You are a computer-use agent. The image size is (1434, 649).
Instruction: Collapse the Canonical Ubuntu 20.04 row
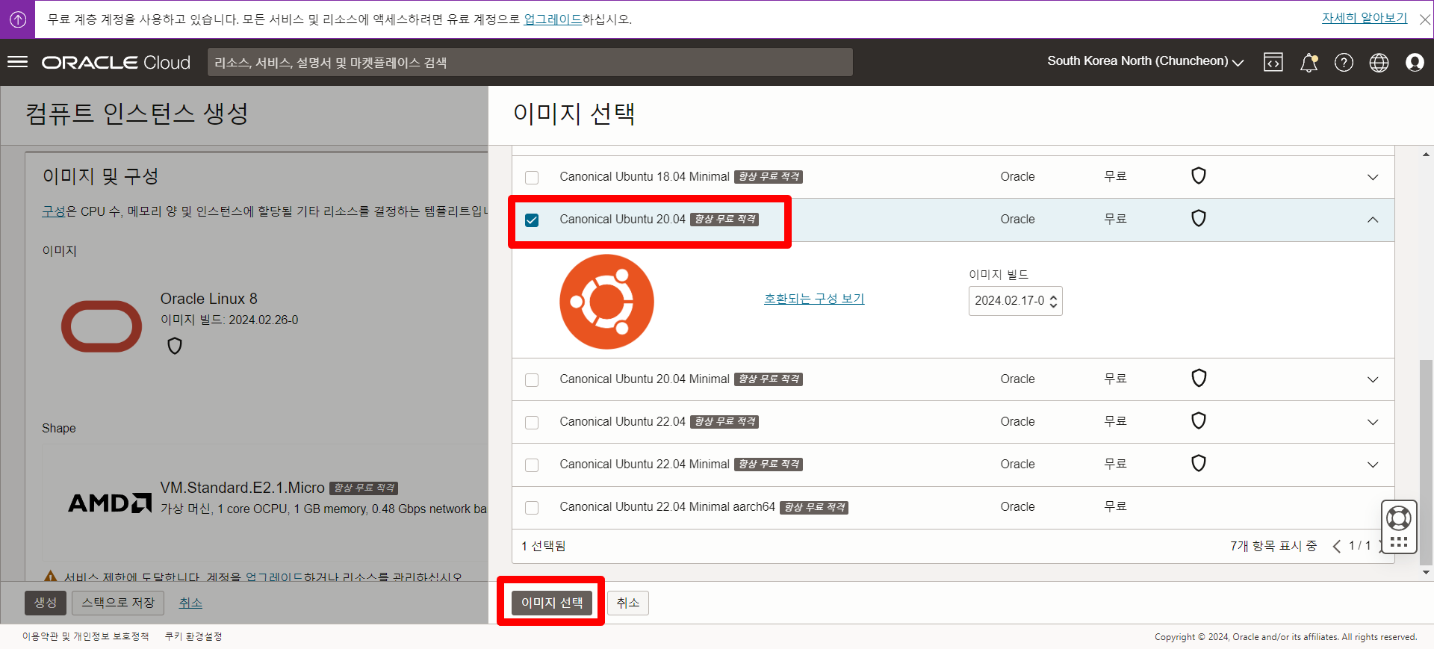(x=1372, y=220)
